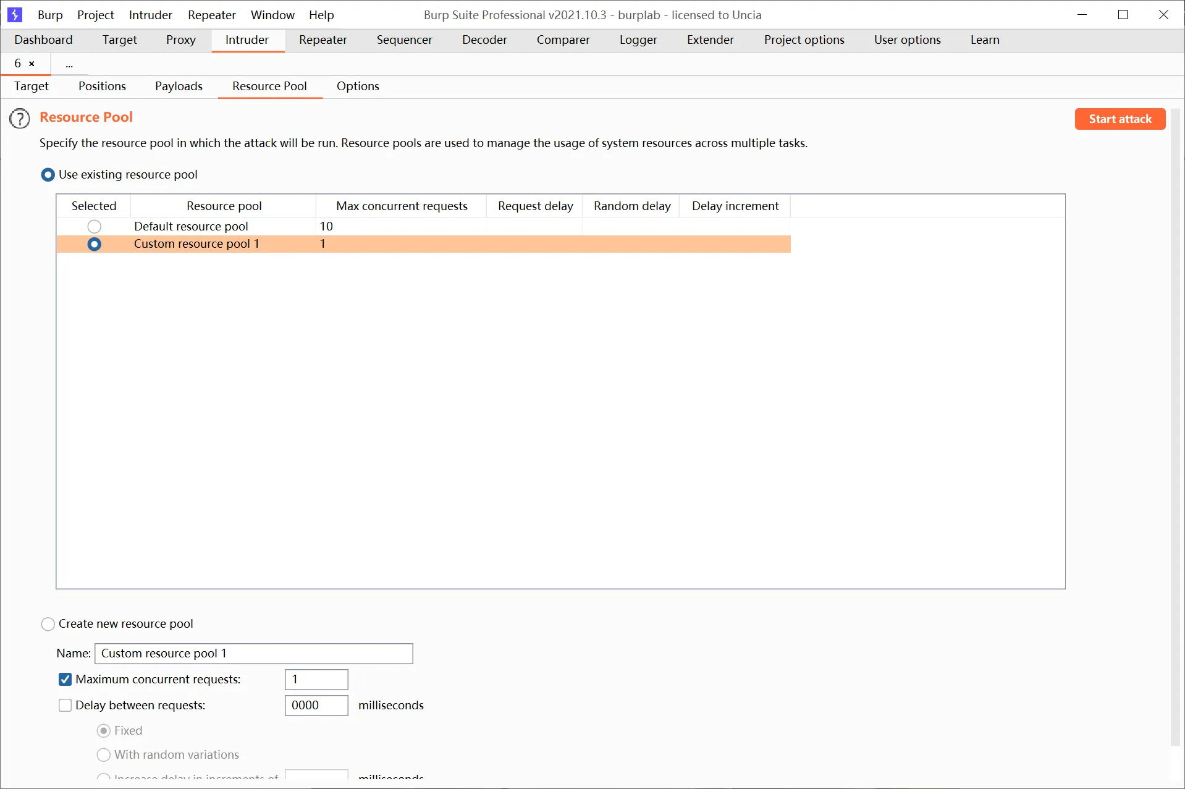Open the Project menu

coord(96,15)
